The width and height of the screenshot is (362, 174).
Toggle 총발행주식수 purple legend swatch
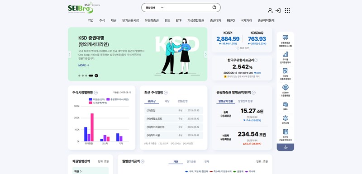[108, 99]
